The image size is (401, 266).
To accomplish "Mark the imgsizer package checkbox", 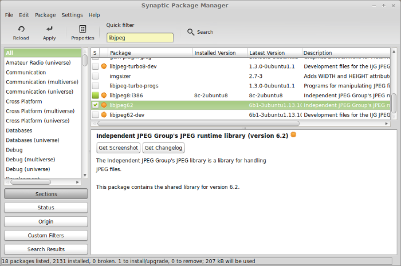I will coord(96,76).
